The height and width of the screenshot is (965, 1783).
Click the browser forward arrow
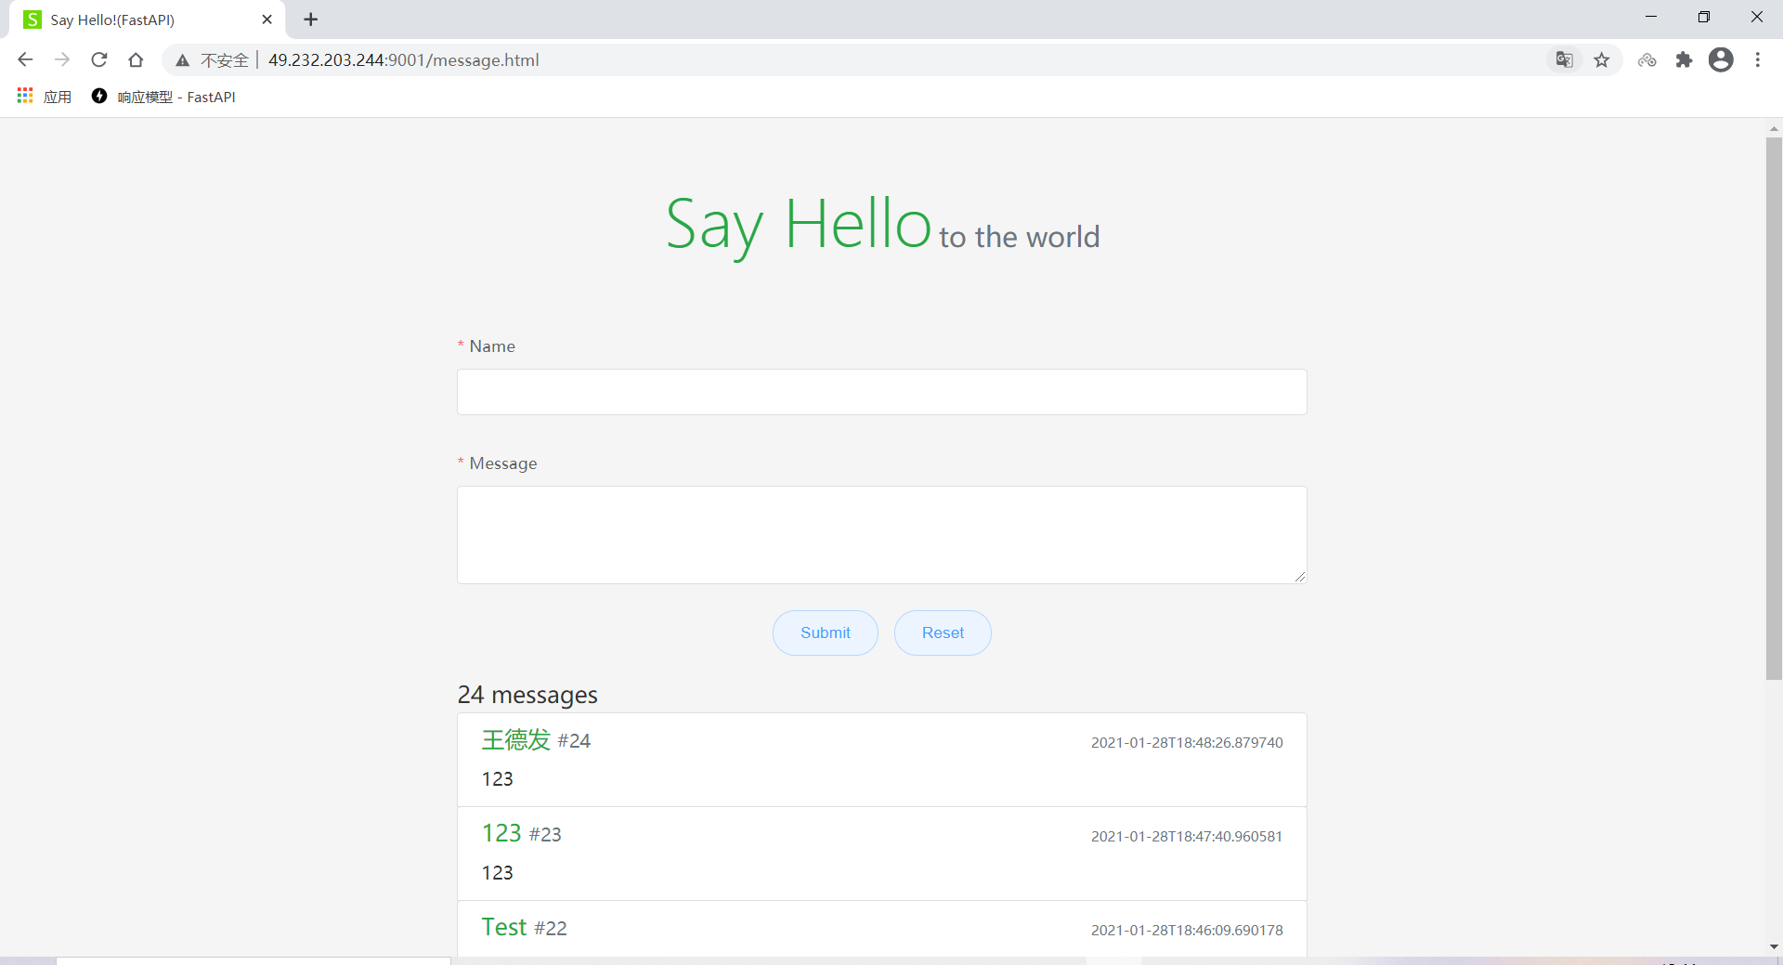tap(62, 59)
